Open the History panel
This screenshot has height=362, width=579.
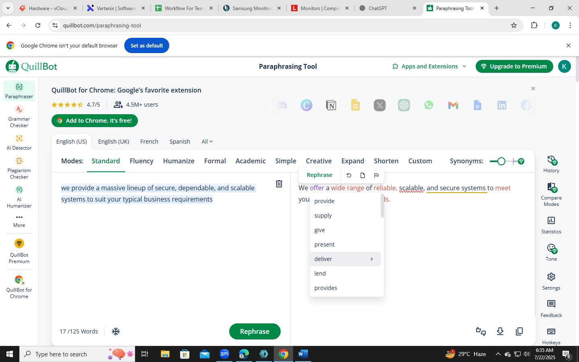click(551, 164)
